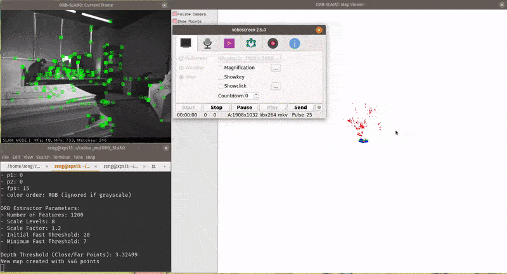Open the Search menu in terminal
This screenshot has height=274, width=507.
(42, 157)
